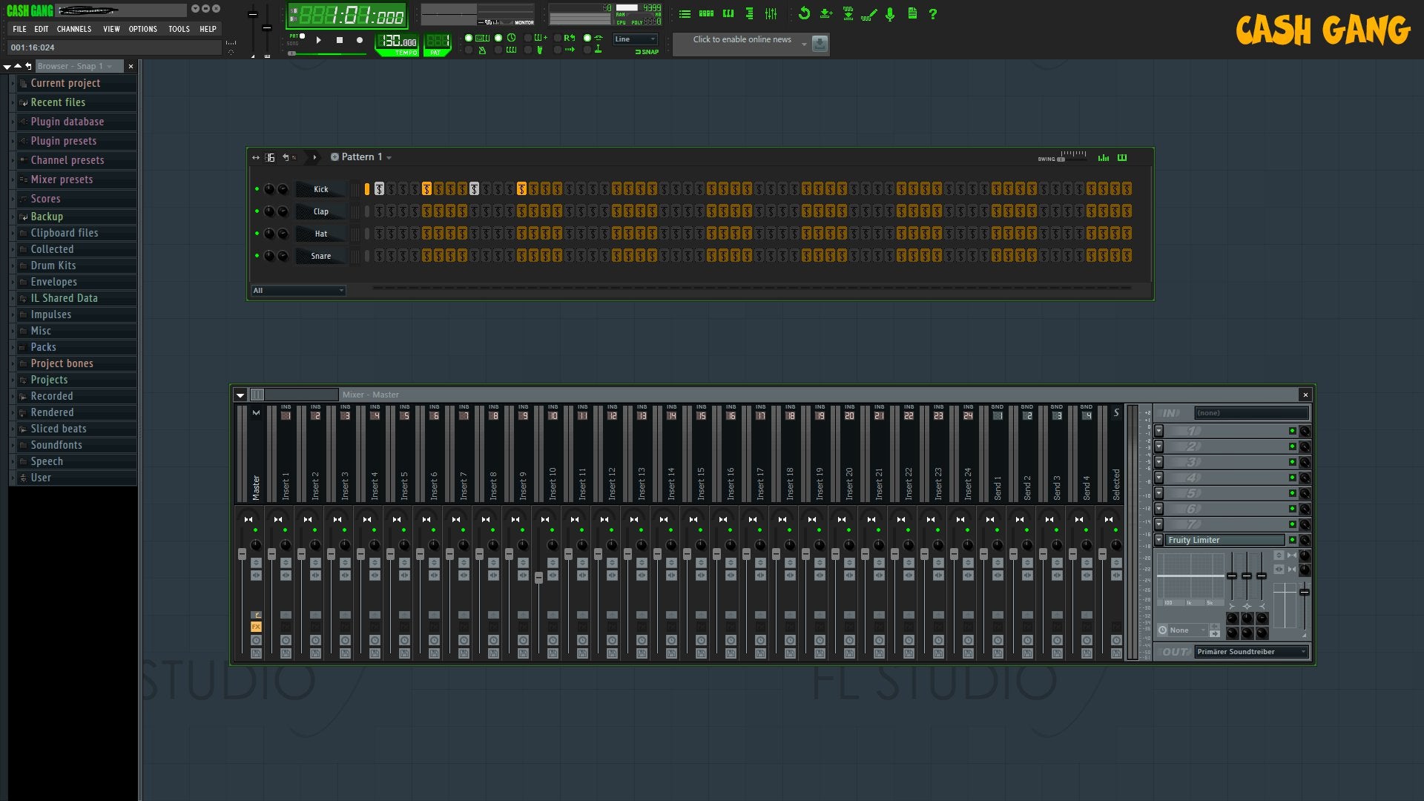Image resolution: width=1424 pixels, height=801 pixels.
Task: Click the tempo 130.000 display
Action: point(399,42)
